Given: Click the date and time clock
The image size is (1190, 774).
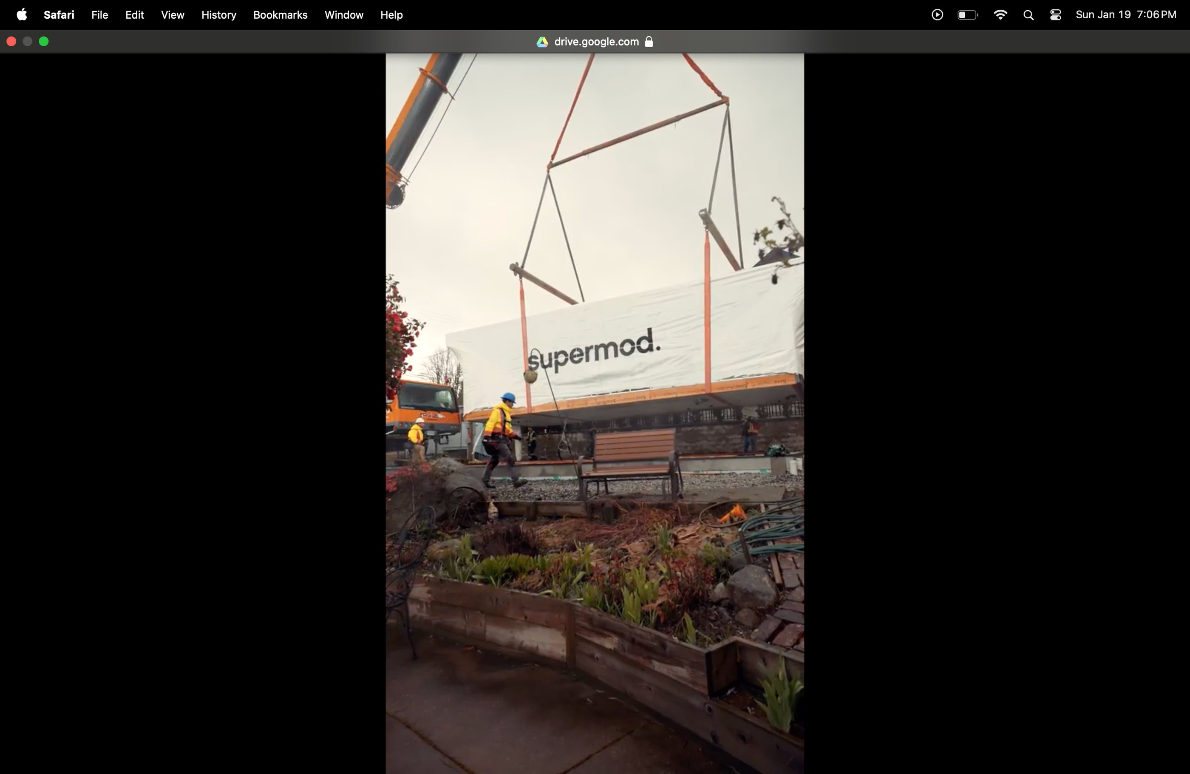Looking at the screenshot, I should coord(1125,15).
